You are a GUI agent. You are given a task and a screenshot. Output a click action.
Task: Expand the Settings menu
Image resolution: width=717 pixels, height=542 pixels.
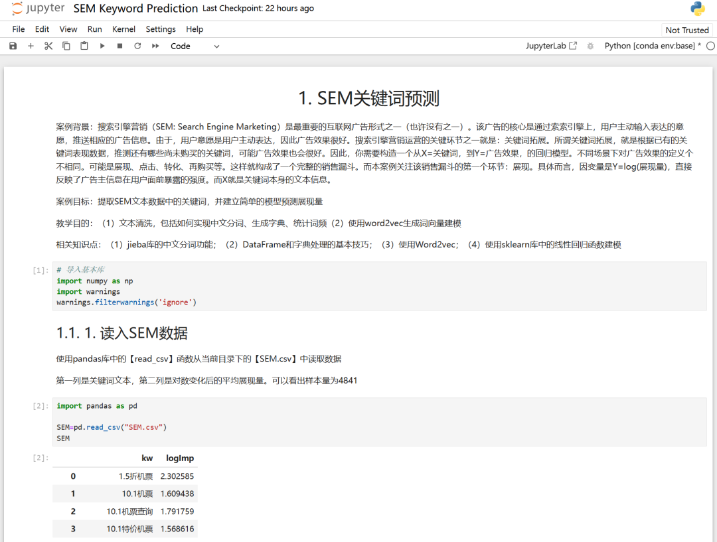[161, 29]
